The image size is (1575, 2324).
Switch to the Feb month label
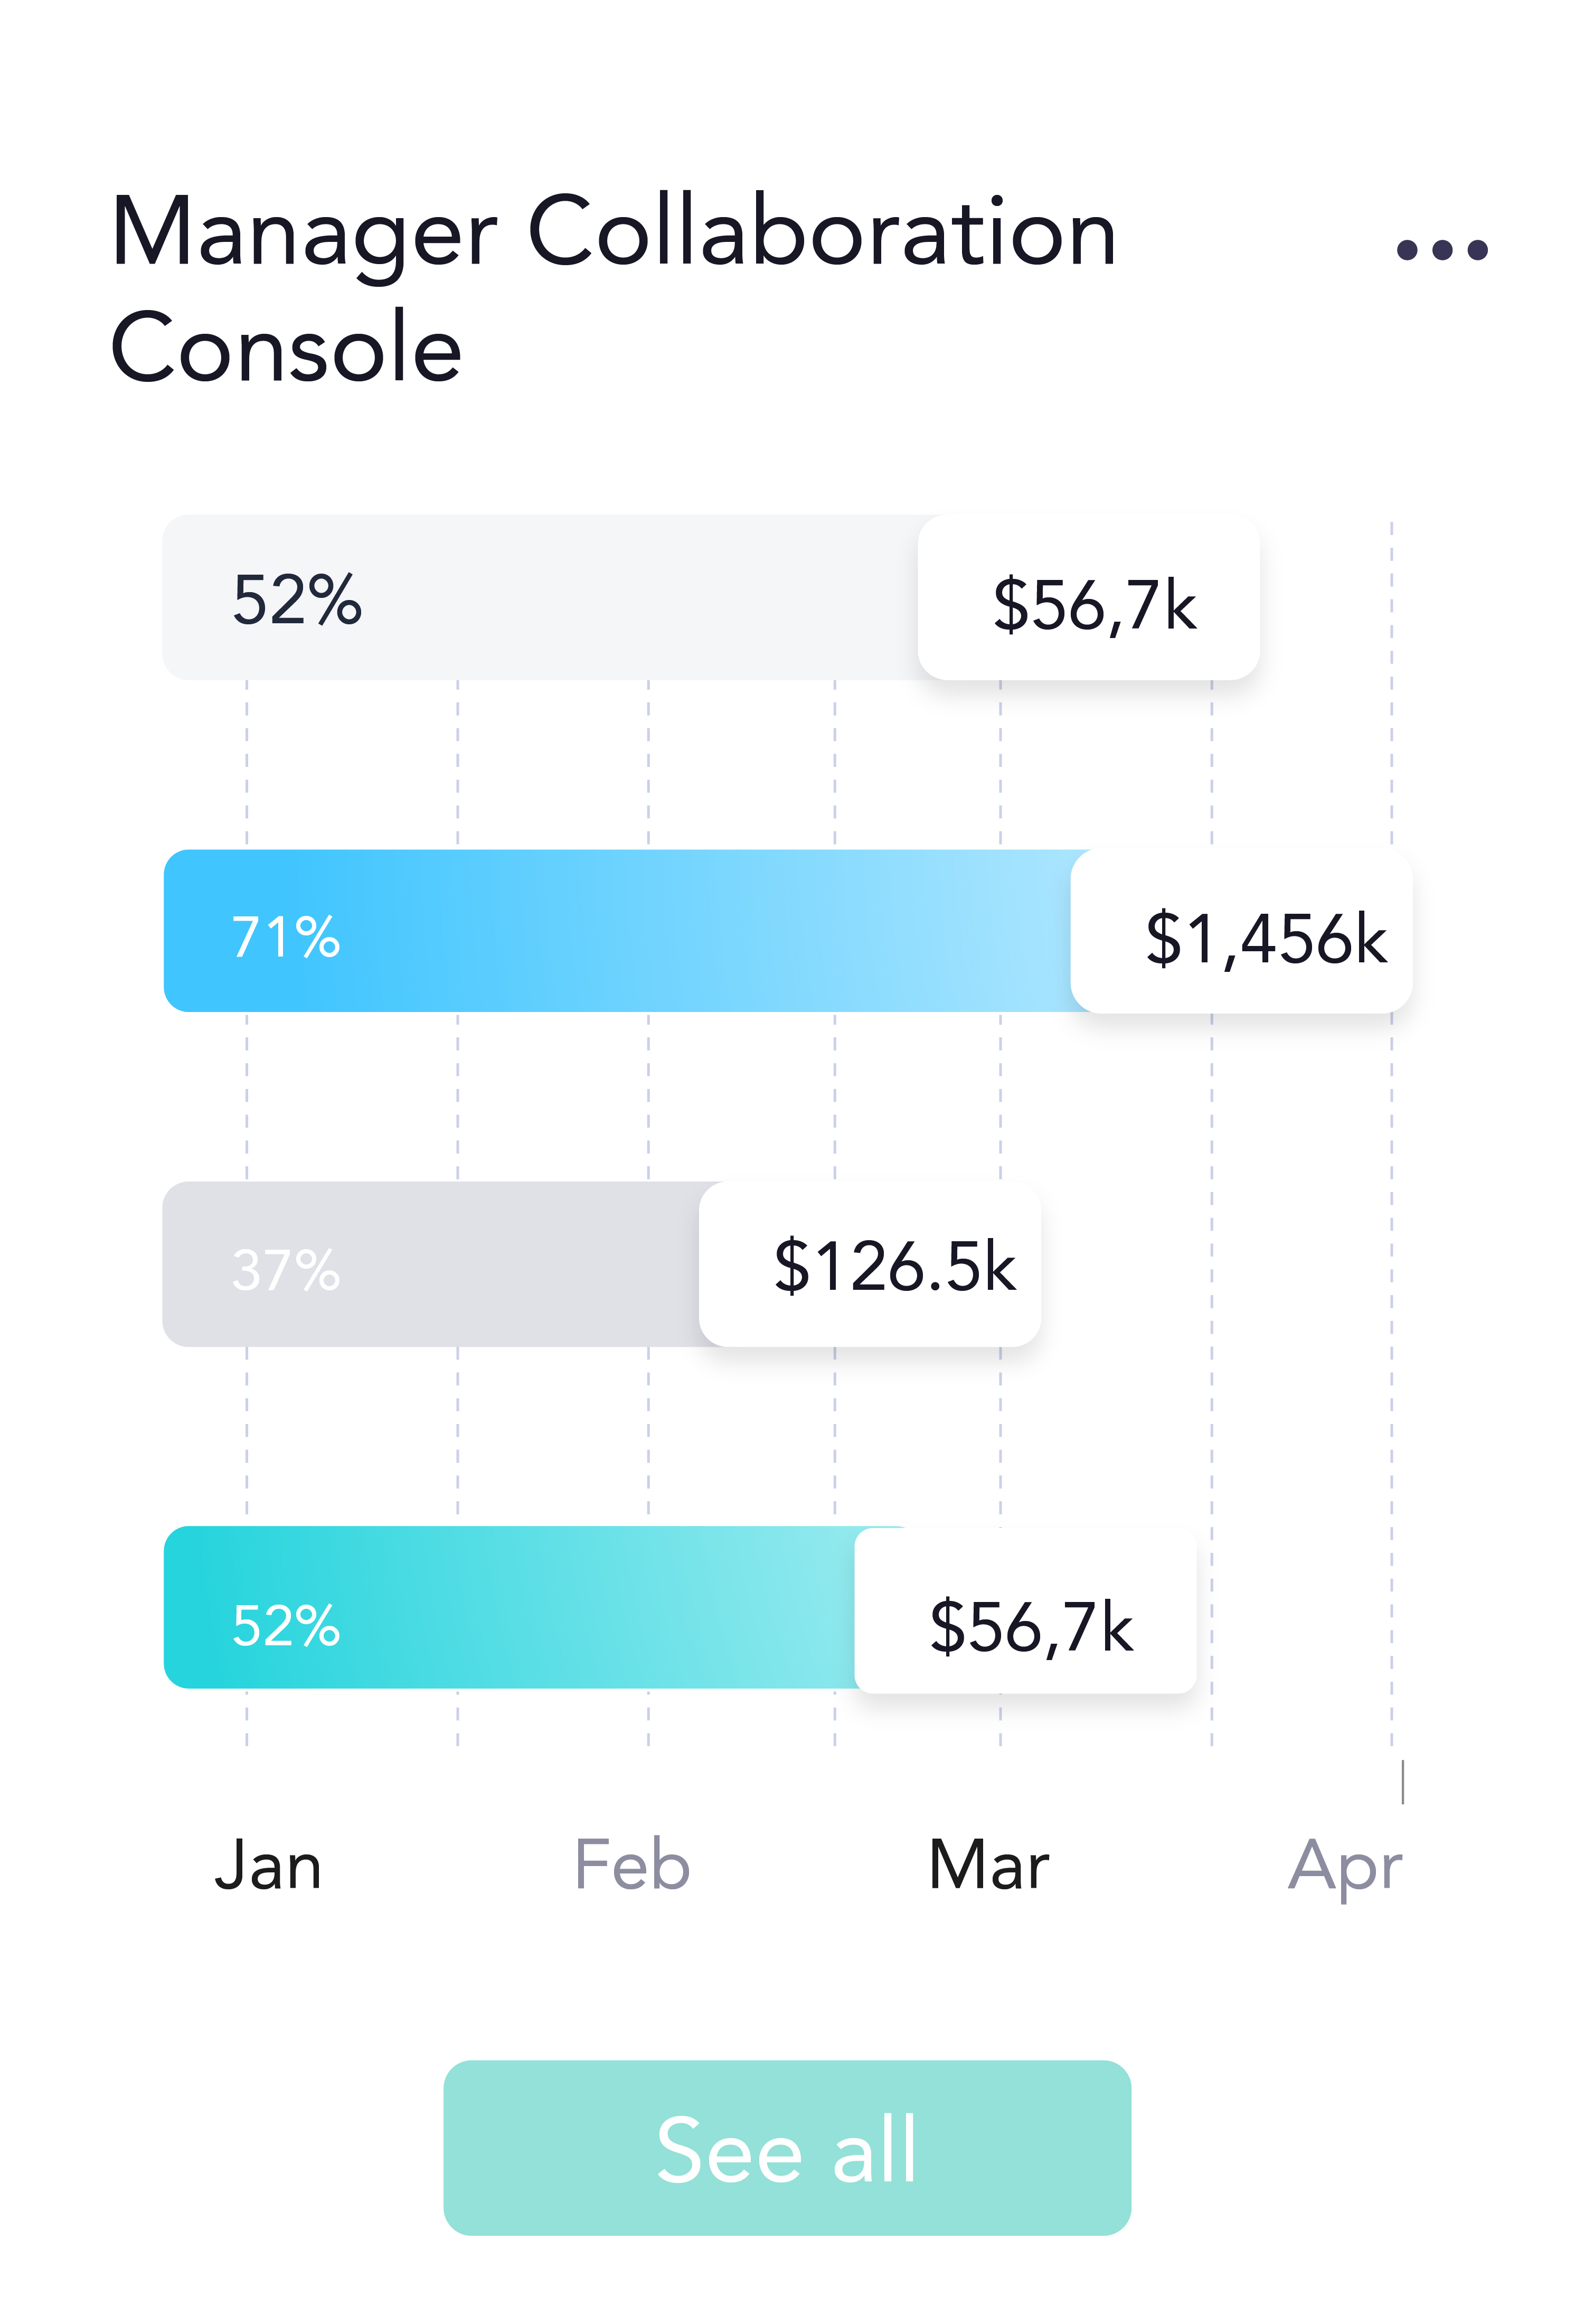[x=631, y=1866]
